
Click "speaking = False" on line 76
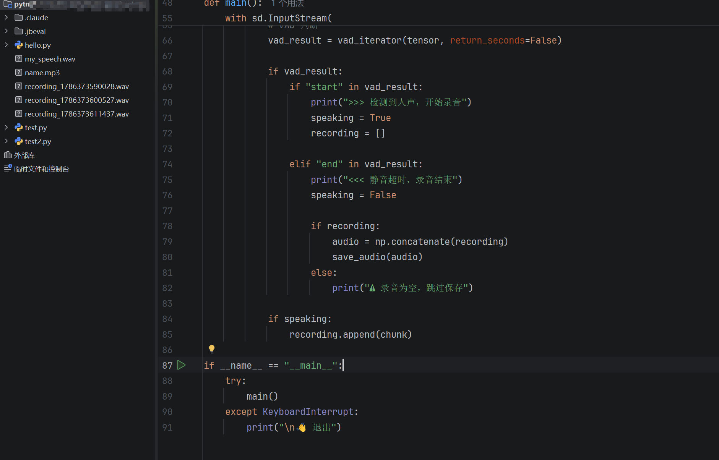tap(354, 195)
